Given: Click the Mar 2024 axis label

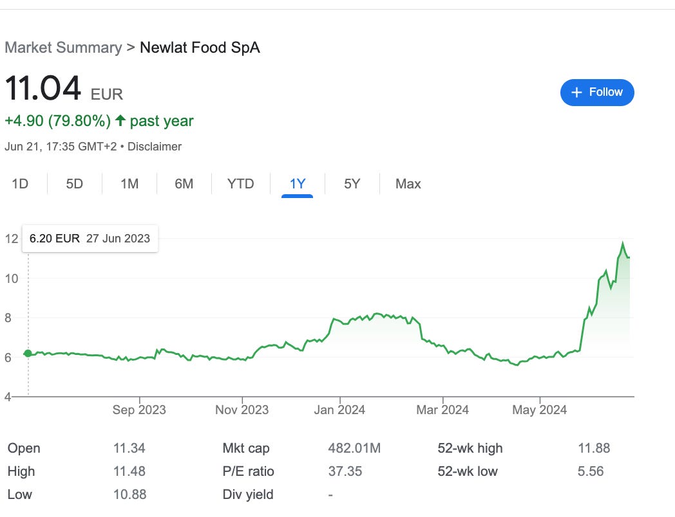Looking at the screenshot, I should click(x=442, y=410).
